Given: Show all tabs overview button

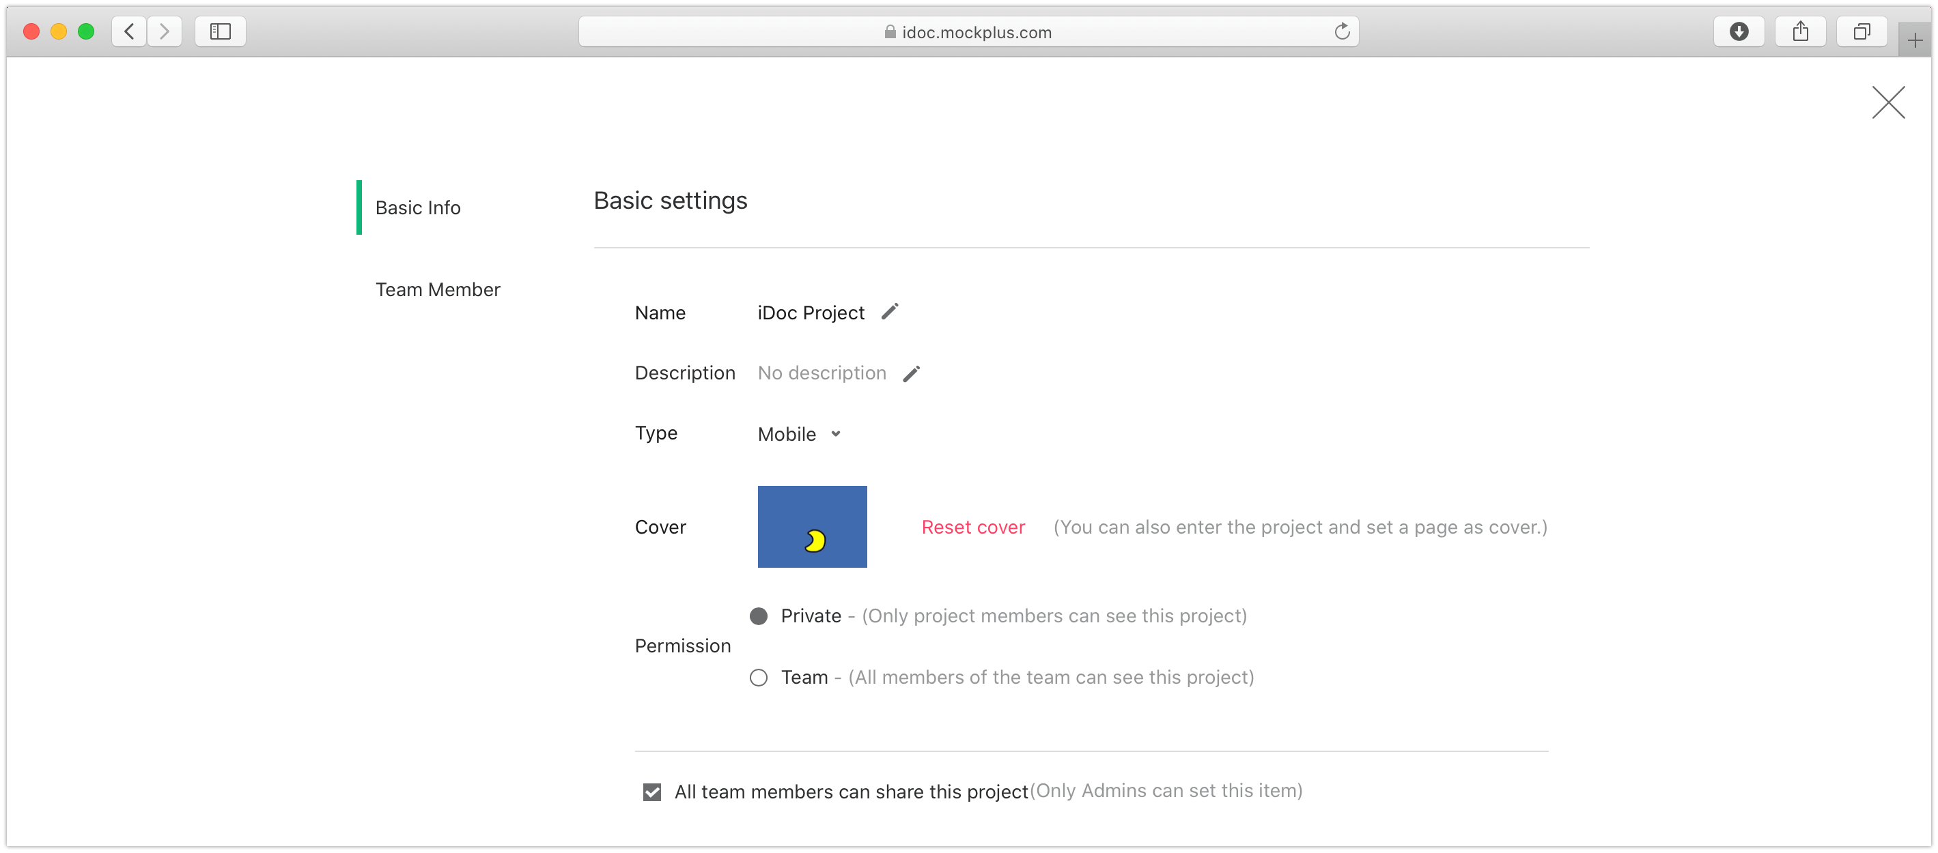Looking at the screenshot, I should pyautogui.click(x=1862, y=31).
